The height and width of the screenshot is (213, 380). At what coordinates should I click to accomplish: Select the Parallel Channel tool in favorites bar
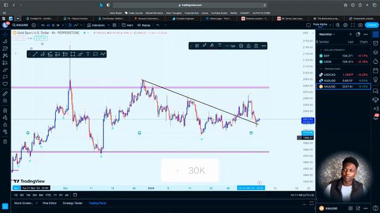[x=43, y=54]
